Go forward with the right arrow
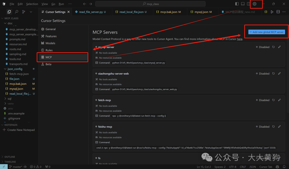This screenshot has width=289, height=169. pyautogui.click(x=90, y=4)
